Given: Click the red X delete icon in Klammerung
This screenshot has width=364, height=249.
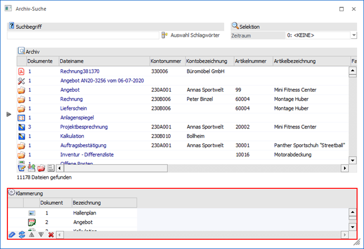Looking at the screenshot, I should click(x=51, y=235).
